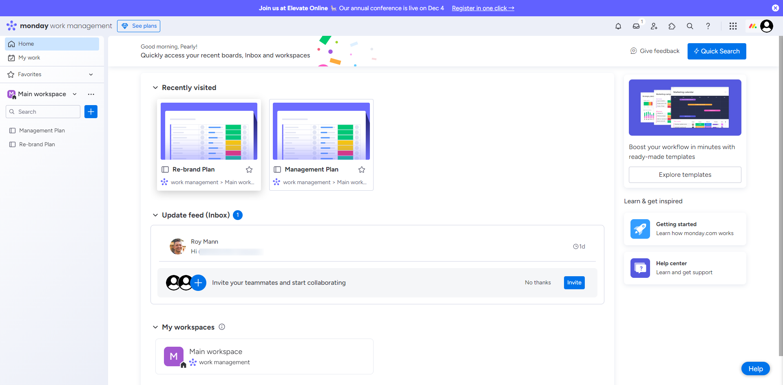Collapse the Update feed (Inbox) section
This screenshot has width=783, height=385.
click(x=155, y=215)
